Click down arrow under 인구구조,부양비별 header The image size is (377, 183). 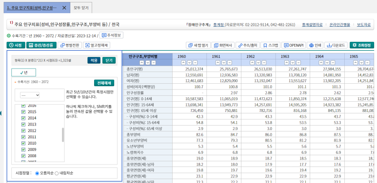click(147, 63)
